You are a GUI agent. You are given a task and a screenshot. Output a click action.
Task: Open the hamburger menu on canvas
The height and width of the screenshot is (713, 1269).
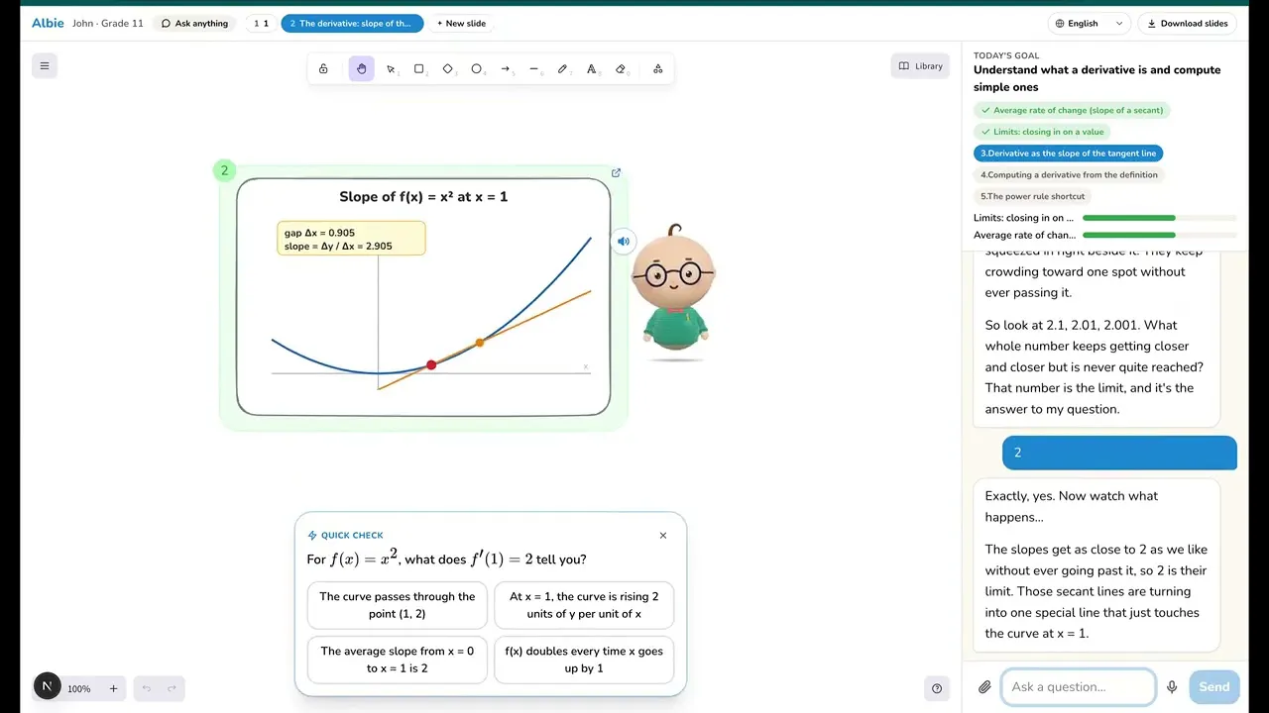(45, 66)
